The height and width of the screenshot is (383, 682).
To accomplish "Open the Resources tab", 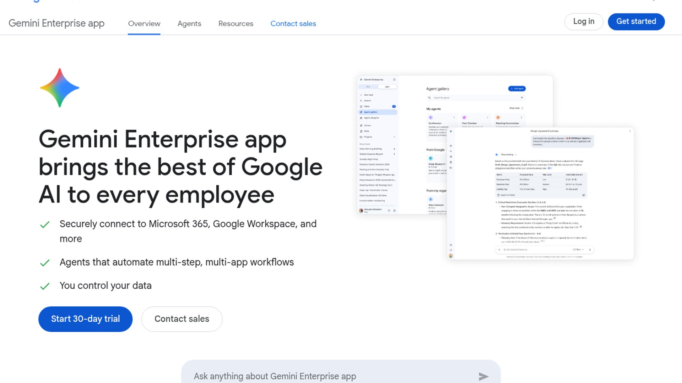I will tap(236, 23).
